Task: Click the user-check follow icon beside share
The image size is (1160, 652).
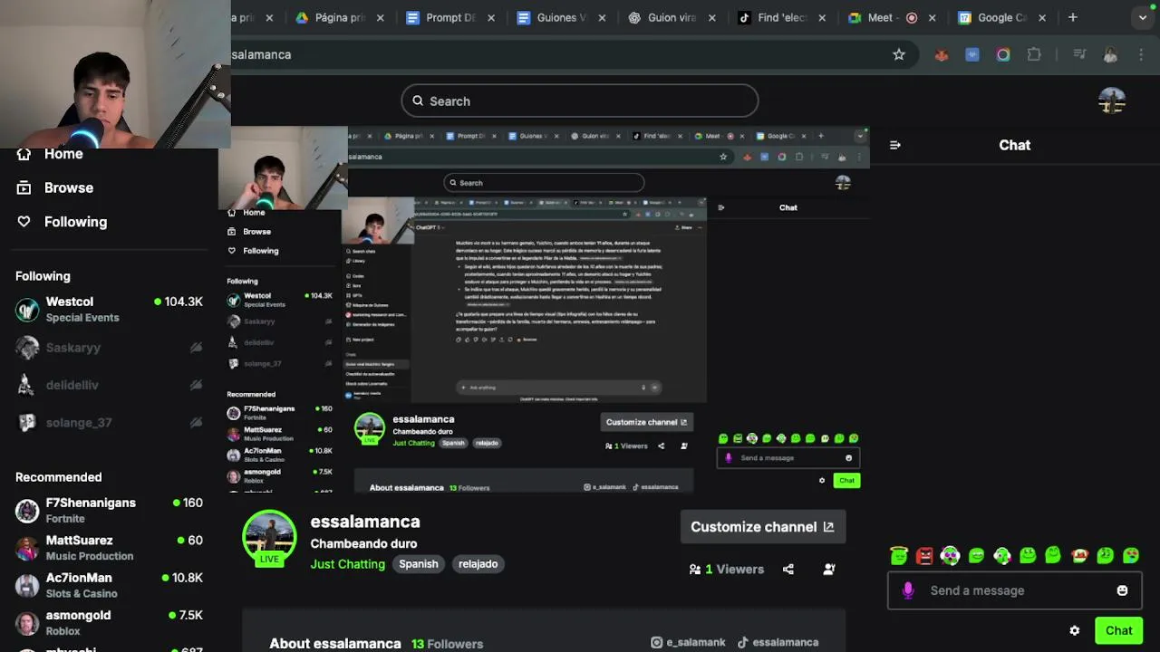Action: point(829,570)
